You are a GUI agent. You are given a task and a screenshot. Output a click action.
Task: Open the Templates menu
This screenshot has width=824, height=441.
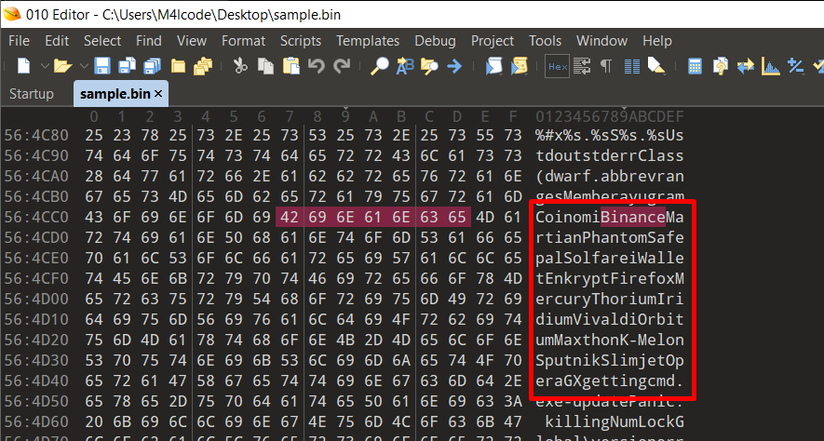click(367, 41)
